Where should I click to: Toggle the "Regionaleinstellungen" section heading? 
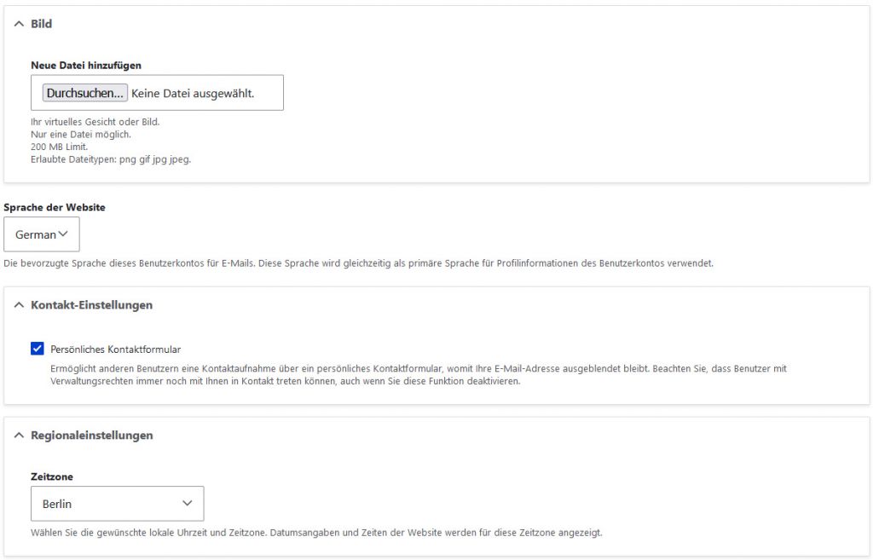pyautogui.click(x=92, y=436)
